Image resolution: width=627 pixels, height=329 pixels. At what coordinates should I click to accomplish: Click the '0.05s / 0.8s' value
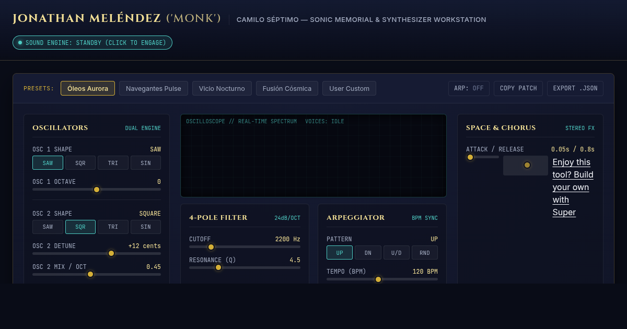(x=573, y=149)
